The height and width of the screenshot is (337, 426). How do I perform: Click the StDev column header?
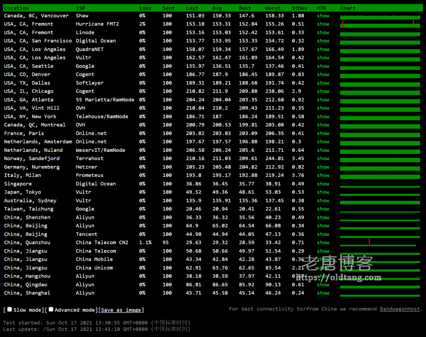[300, 8]
